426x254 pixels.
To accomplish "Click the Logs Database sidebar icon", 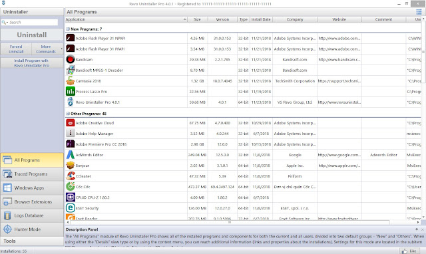I will point(7,215).
